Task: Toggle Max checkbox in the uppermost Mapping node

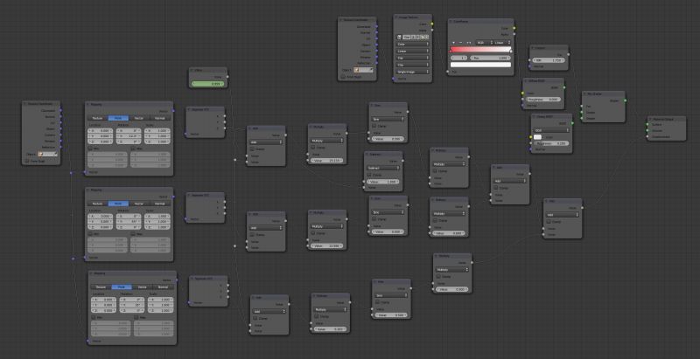Action: point(134,148)
